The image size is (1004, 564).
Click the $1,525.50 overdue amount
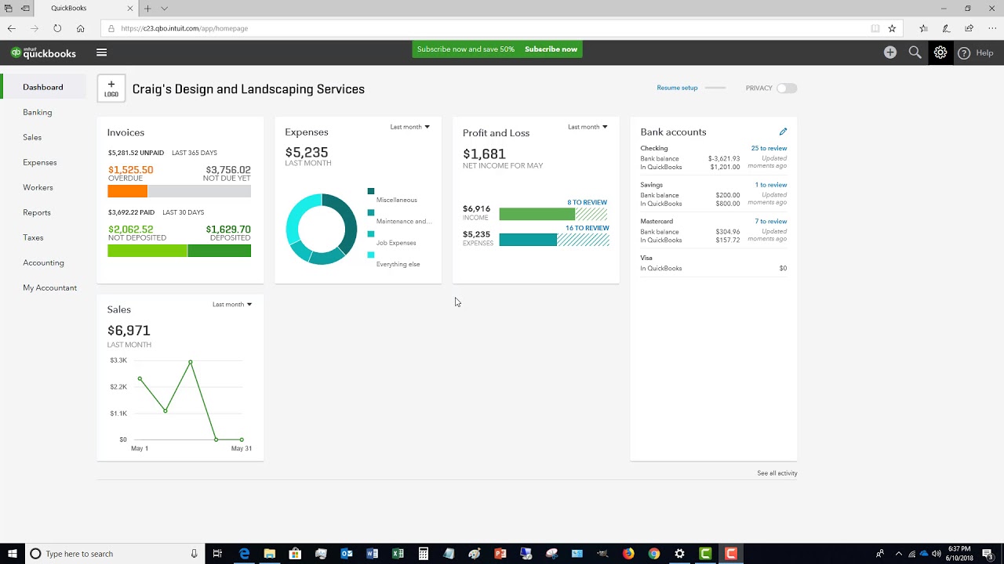(131, 169)
